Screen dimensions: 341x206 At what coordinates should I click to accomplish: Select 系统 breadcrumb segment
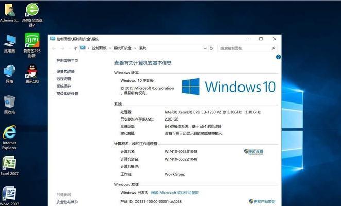click(143, 48)
